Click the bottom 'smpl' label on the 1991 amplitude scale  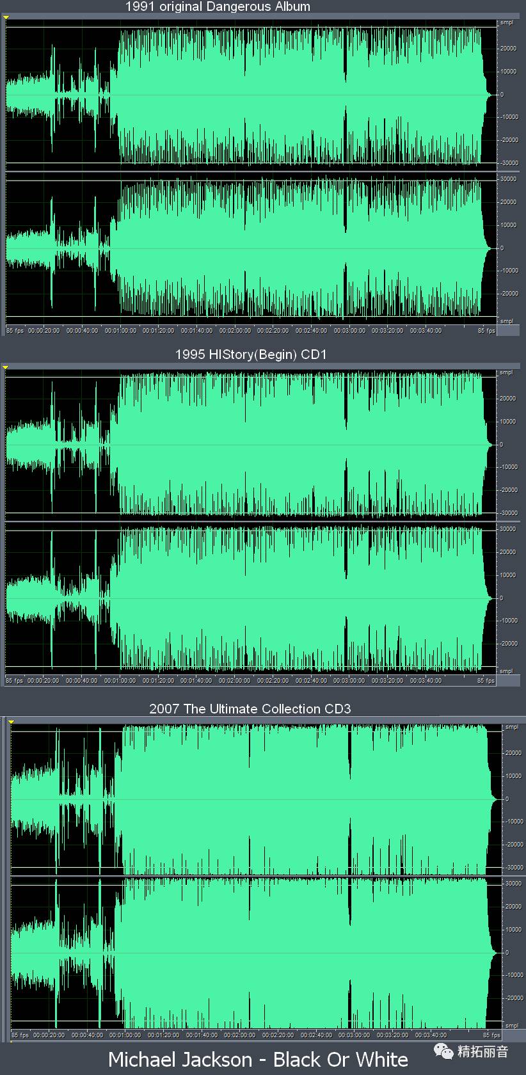[507, 321]
